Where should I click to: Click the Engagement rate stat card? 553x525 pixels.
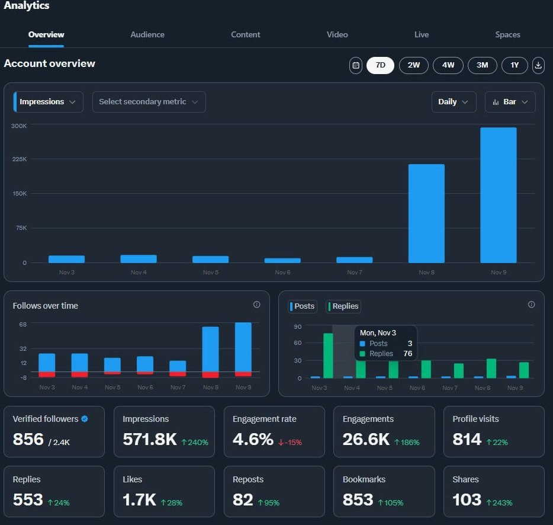274,431
